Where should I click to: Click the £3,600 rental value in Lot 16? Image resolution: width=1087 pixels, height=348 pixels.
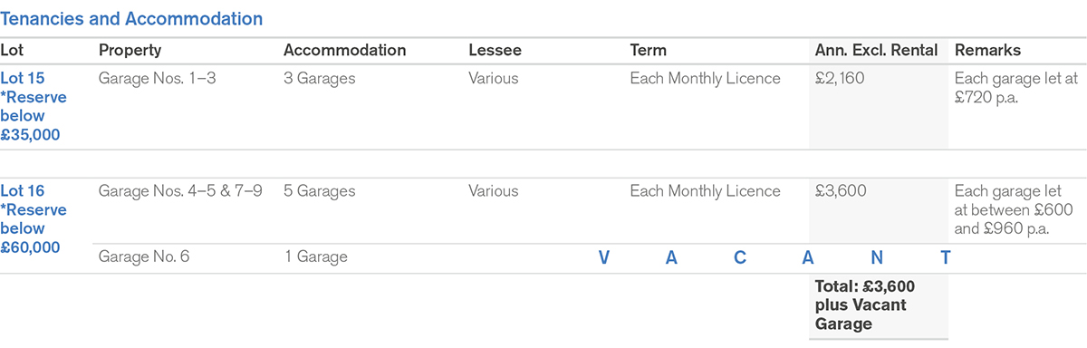841,191
